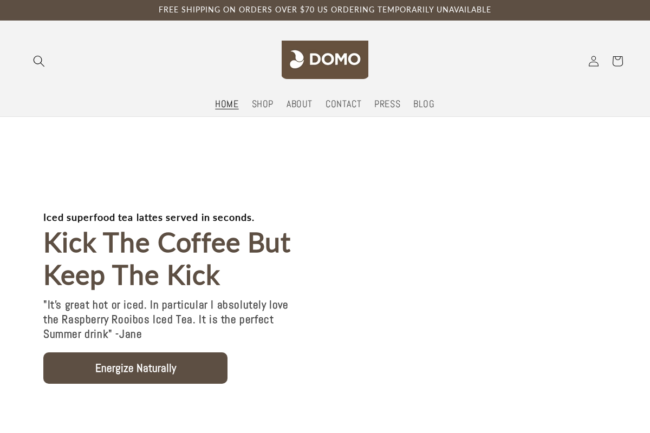Click the free shipping announcement banner

click(325, 10)
